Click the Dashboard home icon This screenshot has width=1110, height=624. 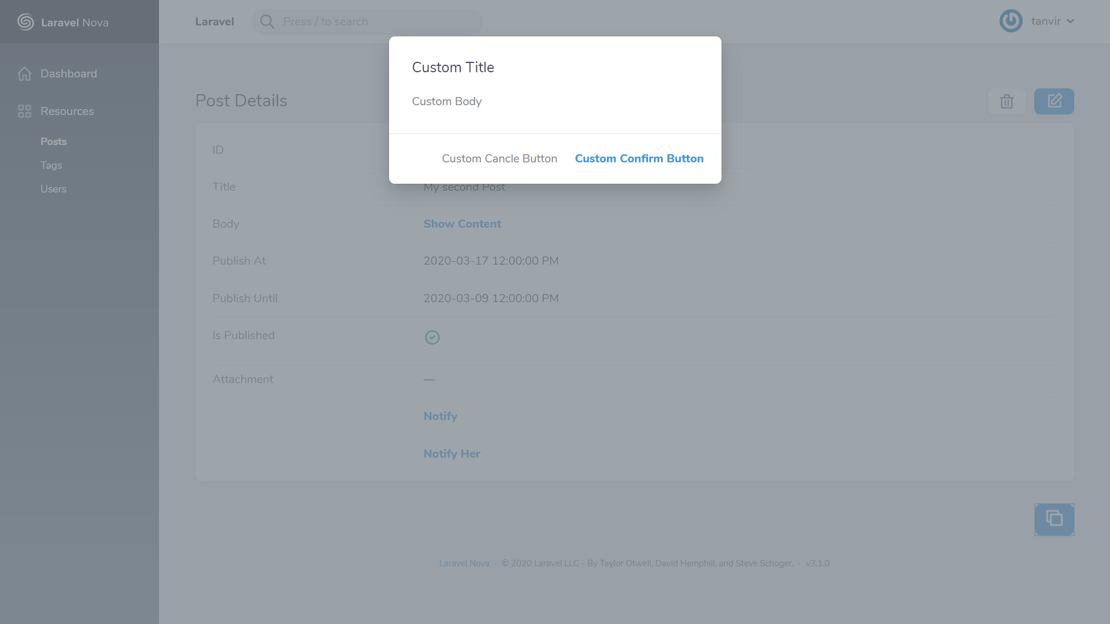pos(24,74)
